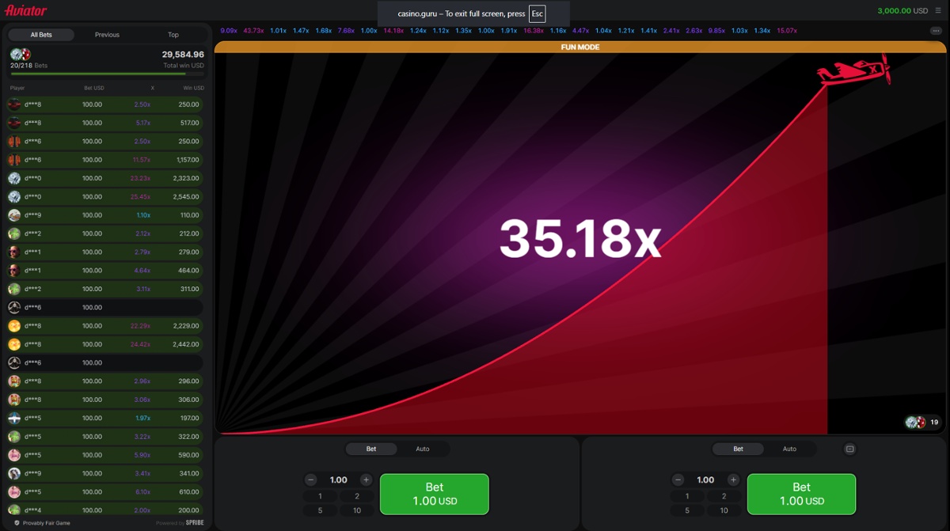The height and width of the screenshot is (531, 950).
Task: Click the red airplane on the graph
Action: 853,72
